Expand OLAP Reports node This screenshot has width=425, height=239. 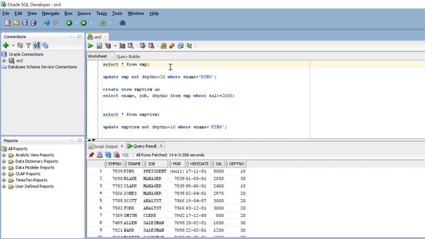tap(4, 174)
